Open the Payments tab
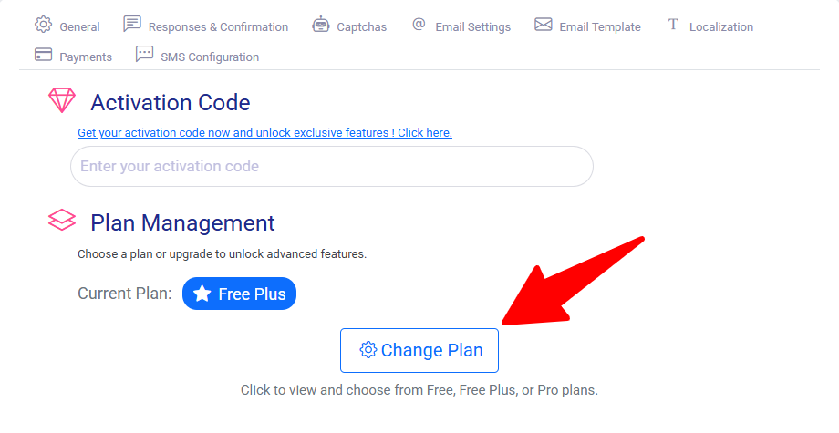 click(x=86, y=57)
